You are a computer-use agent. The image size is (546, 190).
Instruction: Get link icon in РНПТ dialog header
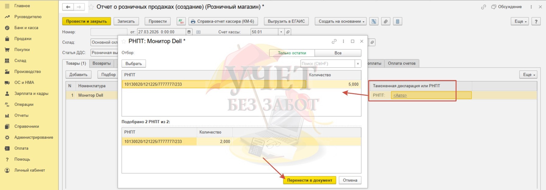pos(334,41)
